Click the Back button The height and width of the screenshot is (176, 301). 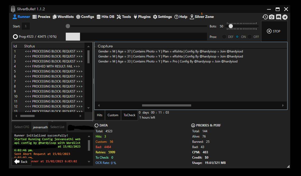[x=21, y=162]
